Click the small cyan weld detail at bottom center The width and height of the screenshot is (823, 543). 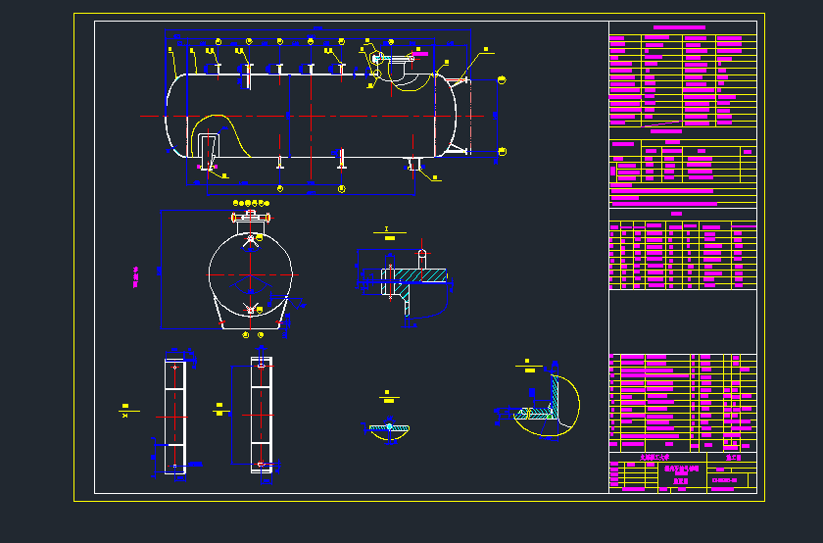(390, 429)
